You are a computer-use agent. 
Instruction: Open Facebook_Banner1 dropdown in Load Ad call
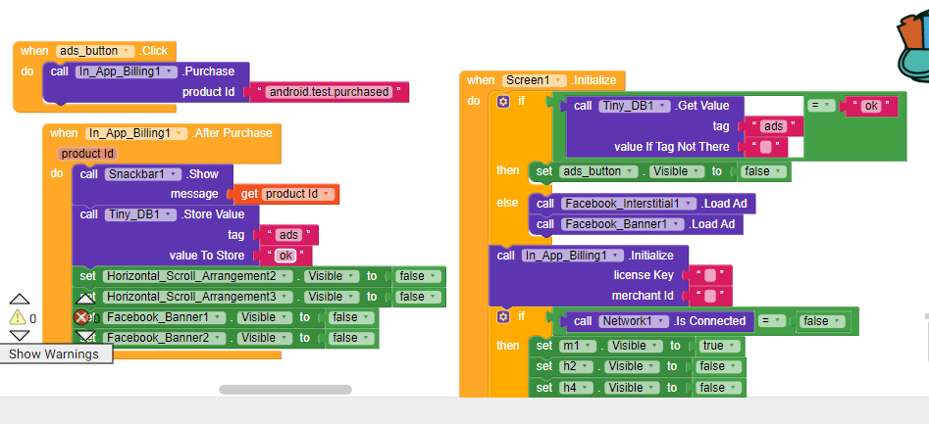[622, 224]
